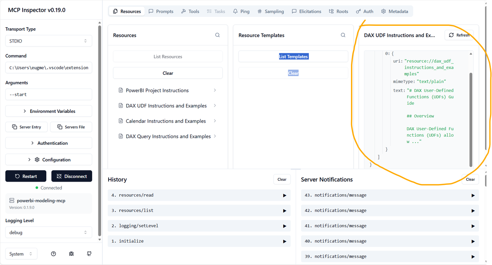Click the powerbi-modeling-mcp server name
This screenshot has height=265, width=492.
41,201
